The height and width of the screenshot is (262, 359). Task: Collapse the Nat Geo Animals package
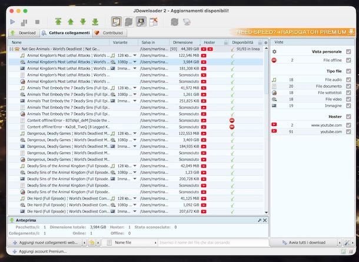pyautogui.click(x=11, y=49)
